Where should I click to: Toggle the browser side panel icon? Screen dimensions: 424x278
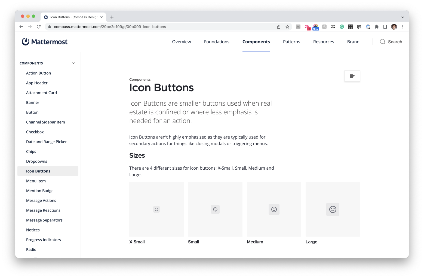[385, 27]
